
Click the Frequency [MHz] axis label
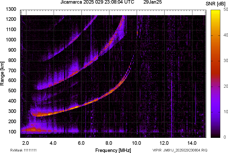pyautogui.click(x=113, y=150)
